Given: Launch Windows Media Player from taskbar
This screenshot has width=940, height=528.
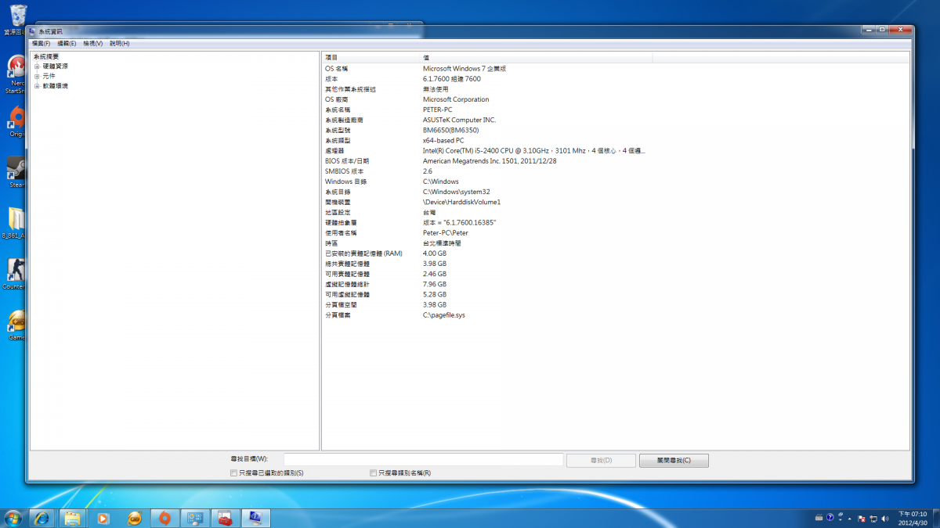Looking at the screenshot, I should tap(103, 518).
